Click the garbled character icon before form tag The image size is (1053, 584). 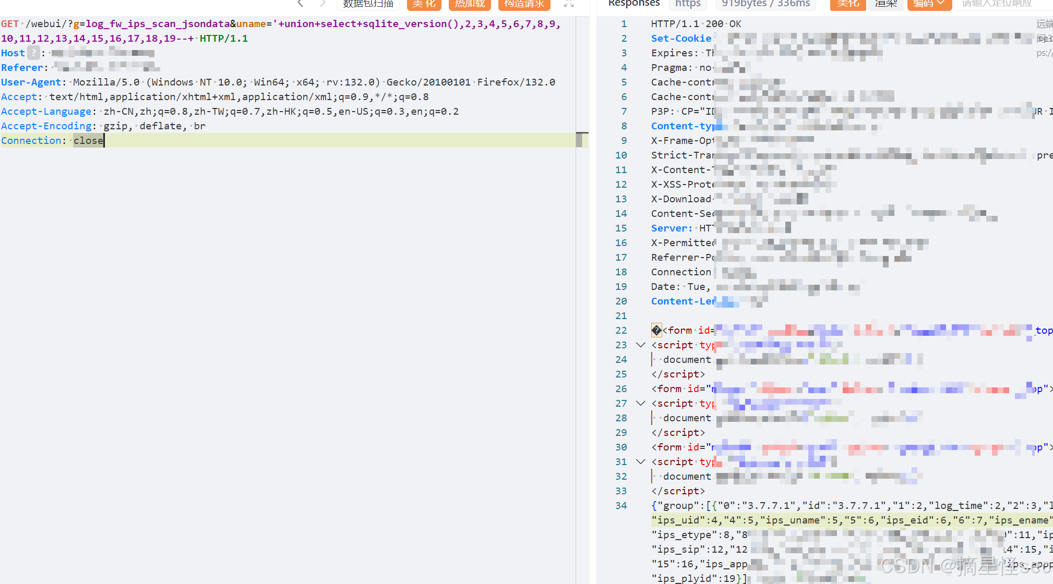point(656,330)
